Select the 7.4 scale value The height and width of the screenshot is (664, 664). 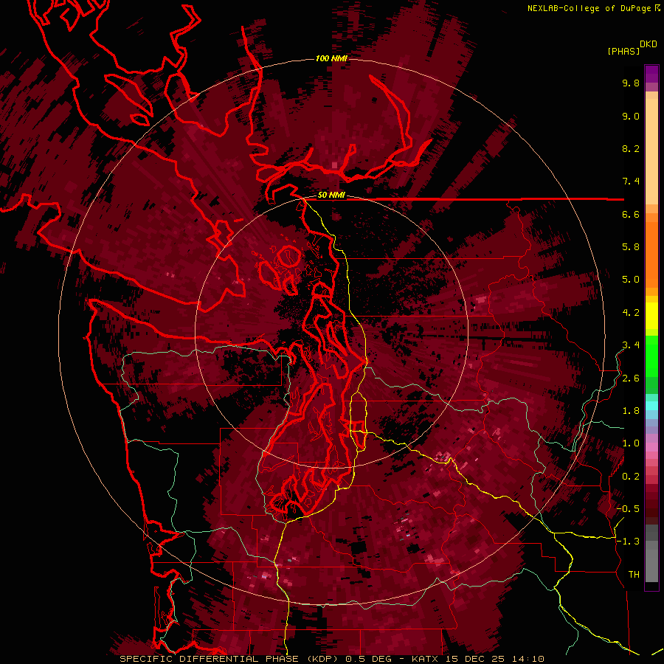(631, 181)
